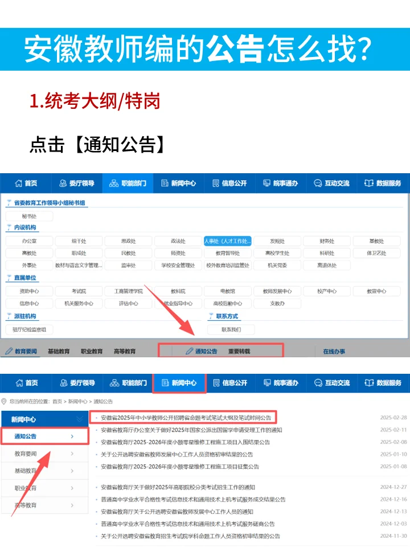Click the 教师发展中心 unit button

(277, 291)
